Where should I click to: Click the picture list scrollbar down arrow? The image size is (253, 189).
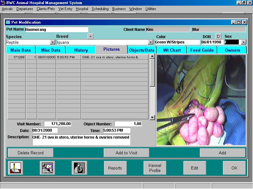152,117
